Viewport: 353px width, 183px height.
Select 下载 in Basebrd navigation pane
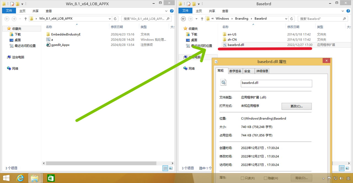[191, 34]
